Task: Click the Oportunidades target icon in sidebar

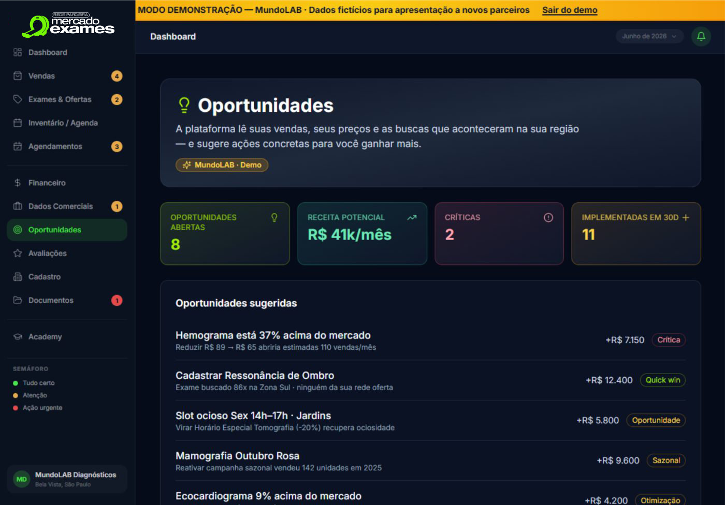Action: (x=18, y=230)
